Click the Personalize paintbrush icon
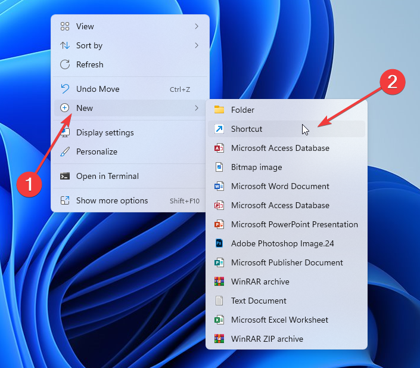 [65, 151]
